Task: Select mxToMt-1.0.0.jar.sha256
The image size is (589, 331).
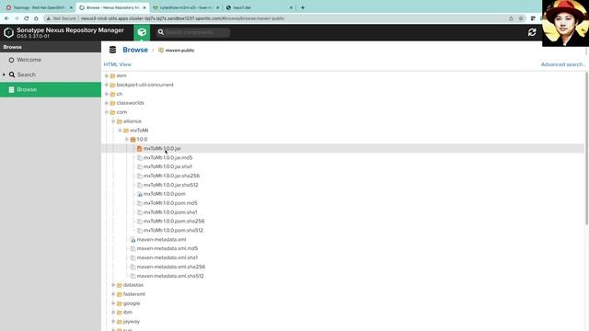Action: [x=171, y=176]
